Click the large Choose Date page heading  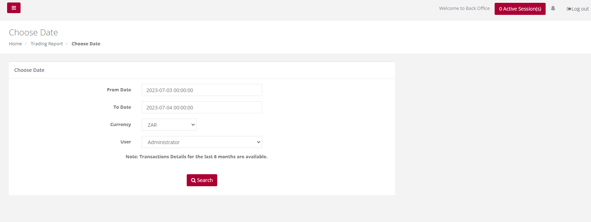(x=33, y=32)
